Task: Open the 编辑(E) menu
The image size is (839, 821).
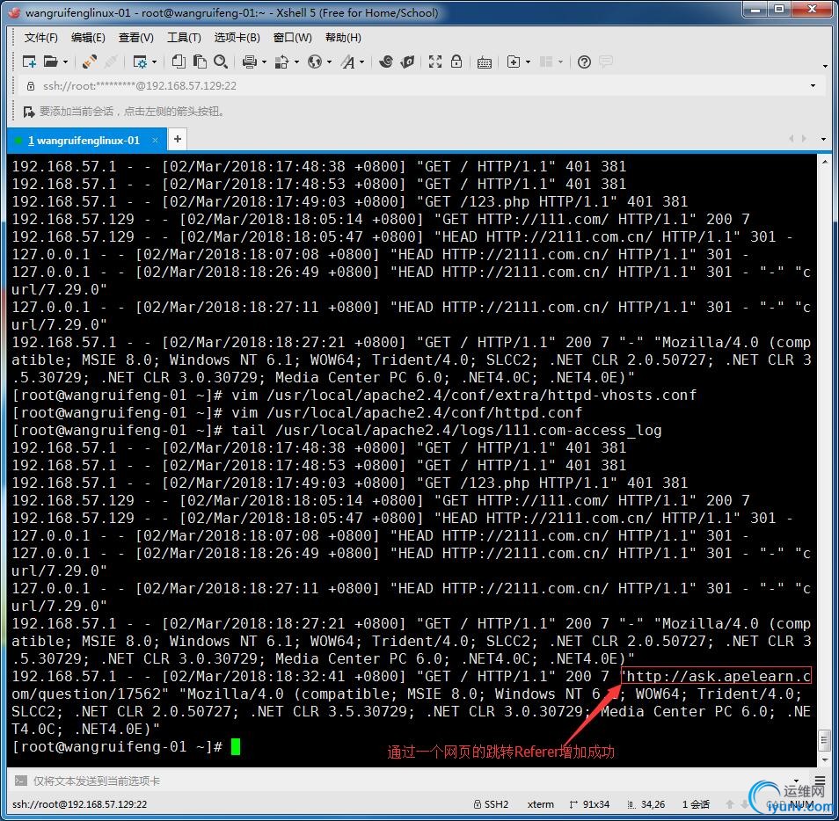Action: pos(88,38)
